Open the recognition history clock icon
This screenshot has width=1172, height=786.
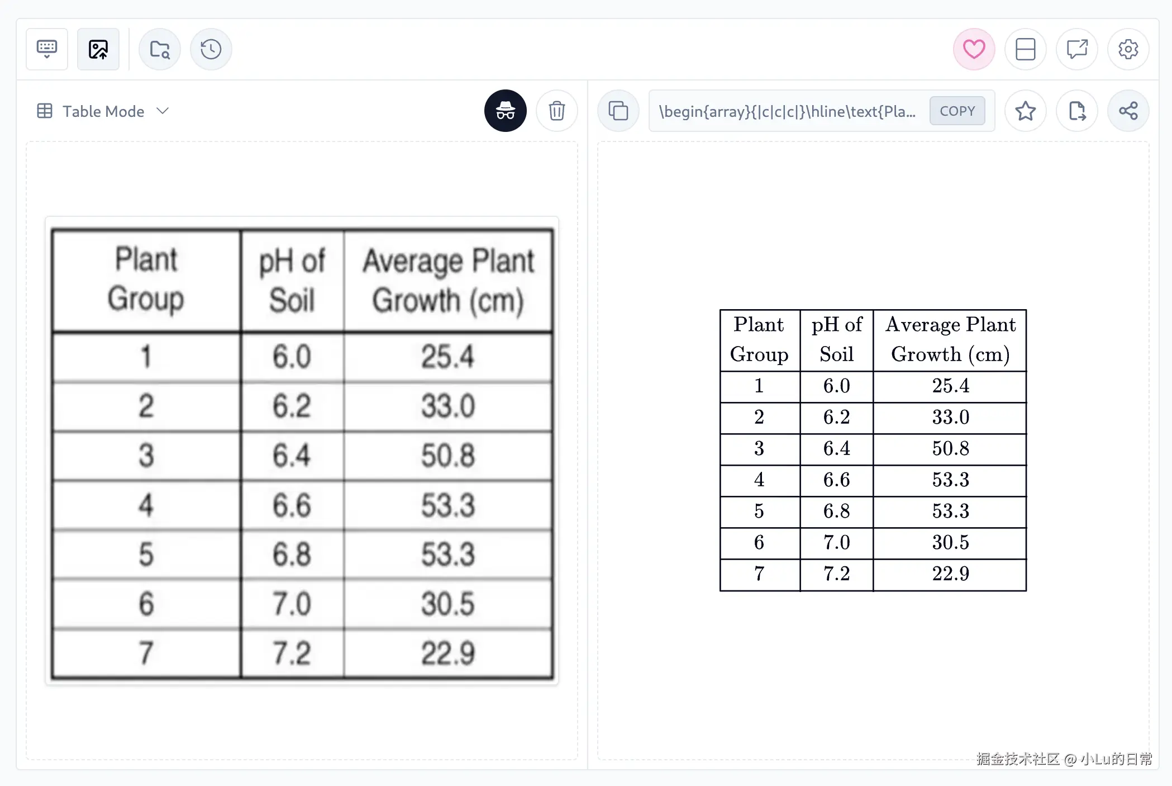[x=211, y=49]
